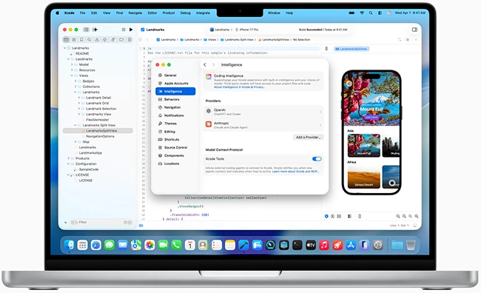The image size is (481, 293).
Task: Select Selectable preview mode in canvas bar
Action: [332, 216]
